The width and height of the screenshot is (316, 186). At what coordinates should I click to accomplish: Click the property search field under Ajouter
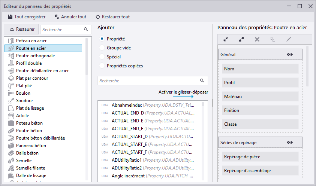[x=148, y=80]
